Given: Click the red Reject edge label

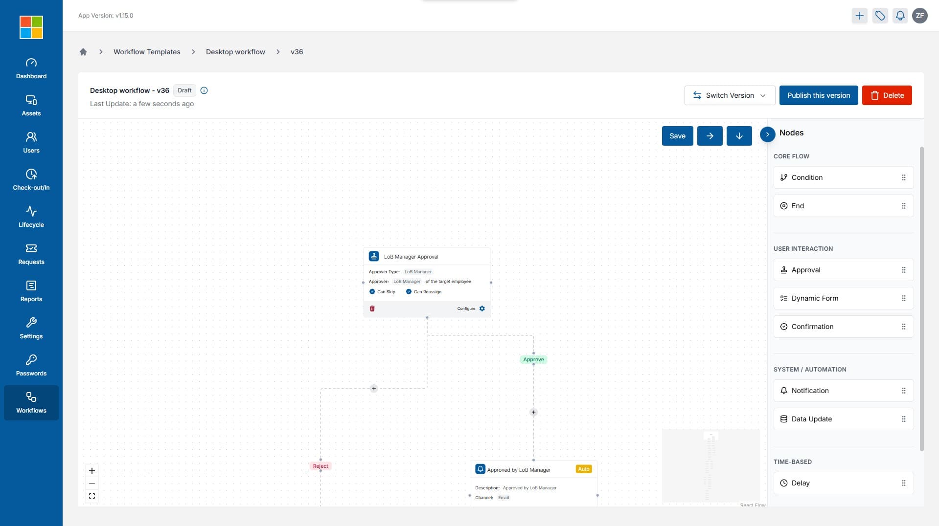Looking at the screenshot, I should pos(321,466).
